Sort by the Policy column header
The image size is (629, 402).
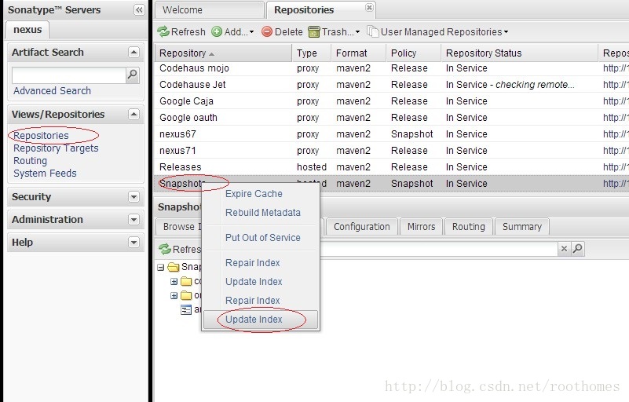[x=413, y=53]
